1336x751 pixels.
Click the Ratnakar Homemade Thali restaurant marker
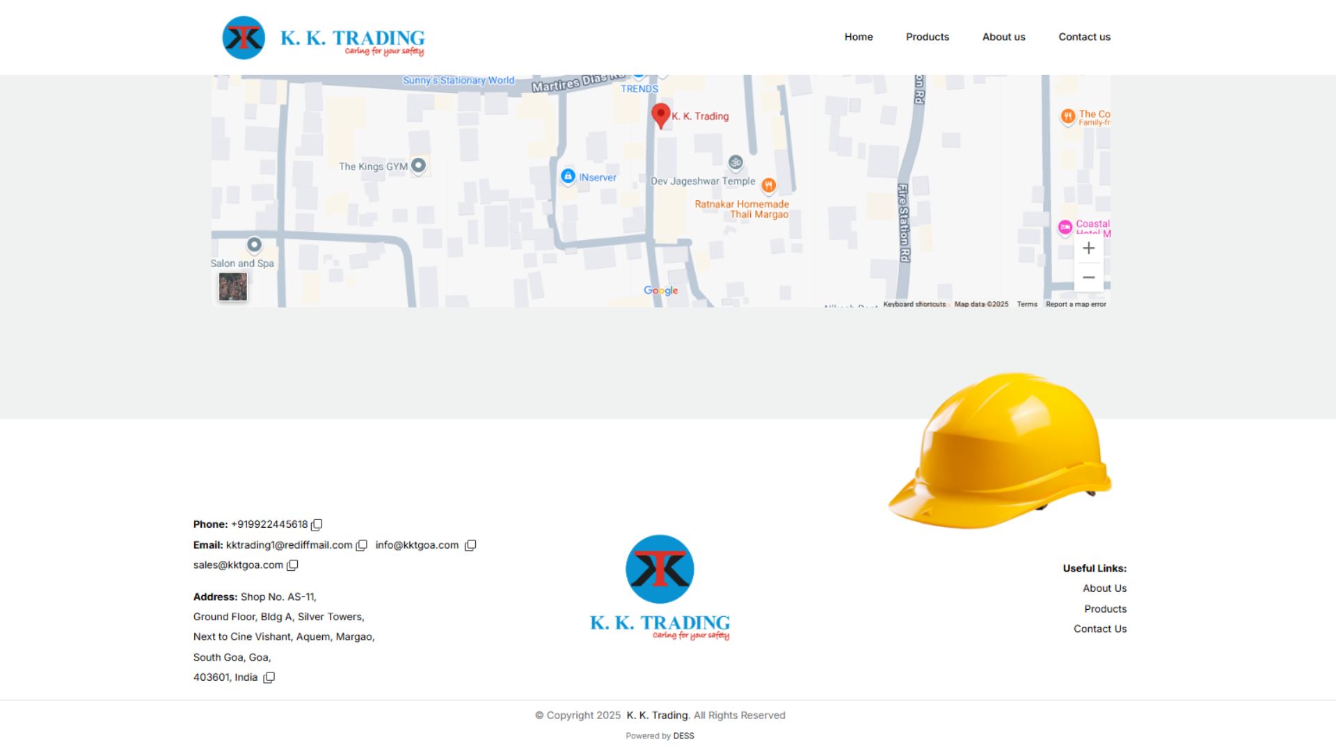click(x=768, y=185)
